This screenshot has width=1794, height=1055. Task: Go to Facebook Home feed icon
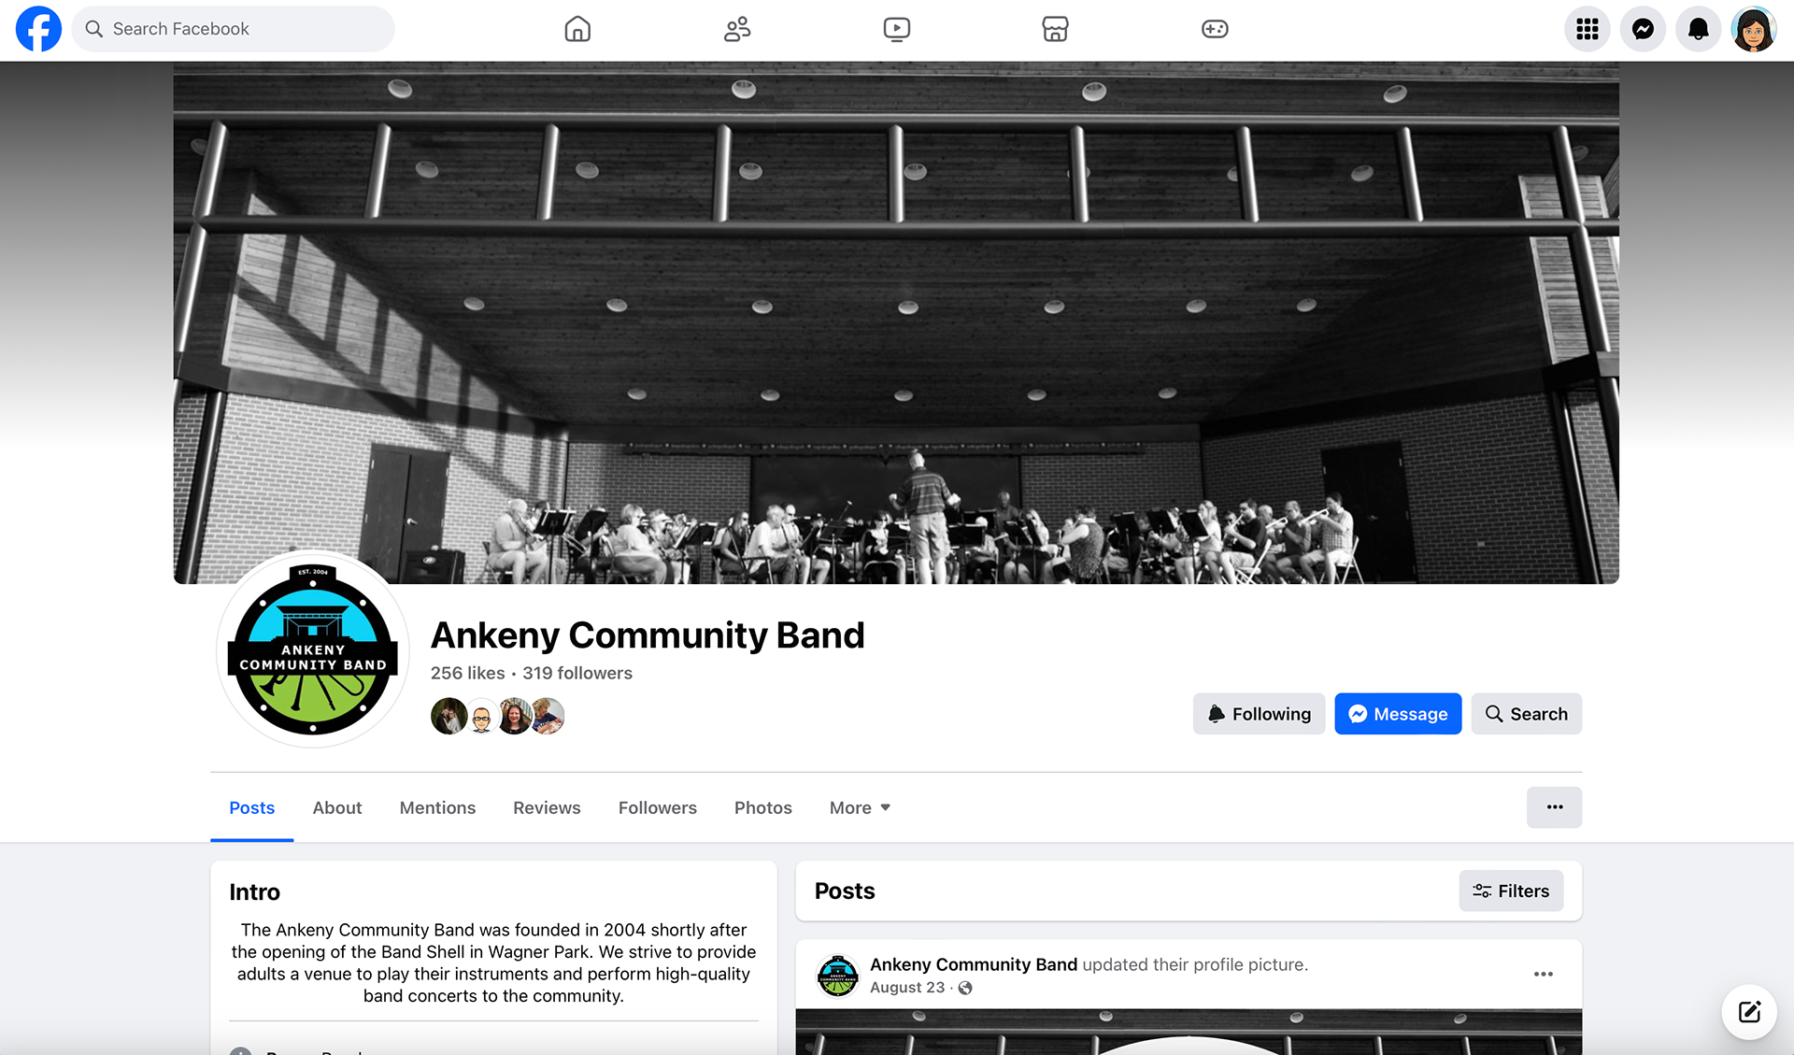click(577, 29)
